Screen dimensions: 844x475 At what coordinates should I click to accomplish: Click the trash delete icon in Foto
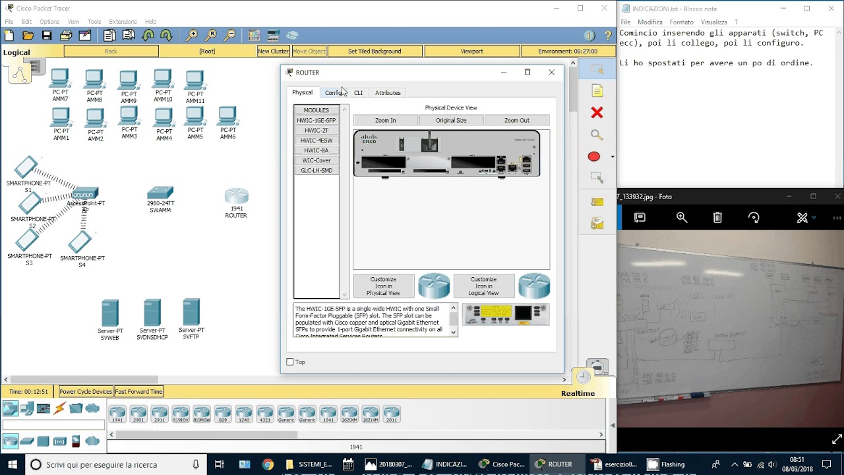717,218
